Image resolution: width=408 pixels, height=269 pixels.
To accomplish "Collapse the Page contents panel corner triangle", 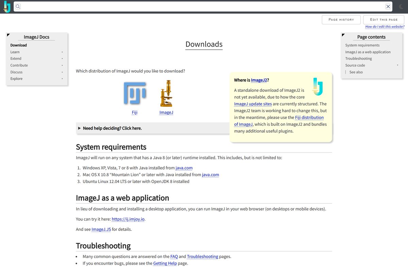I will [x=343, y=35].
